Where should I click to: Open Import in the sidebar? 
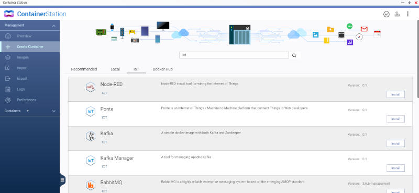point(30,68)
